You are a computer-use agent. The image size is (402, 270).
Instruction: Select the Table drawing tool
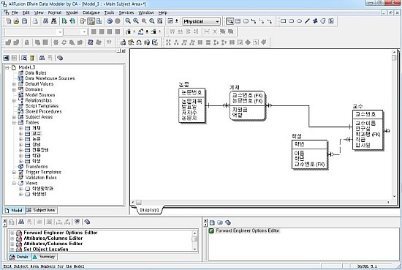click(x=238, y=21)
